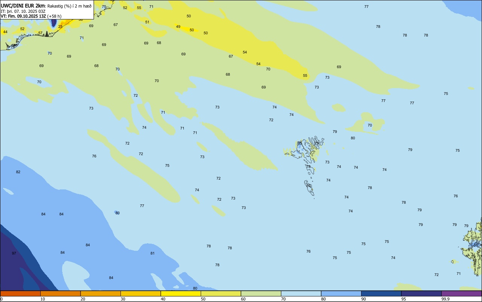Select the 20–30 amber legend swatch
Screen dimensions: 482x302
[101, 293]
